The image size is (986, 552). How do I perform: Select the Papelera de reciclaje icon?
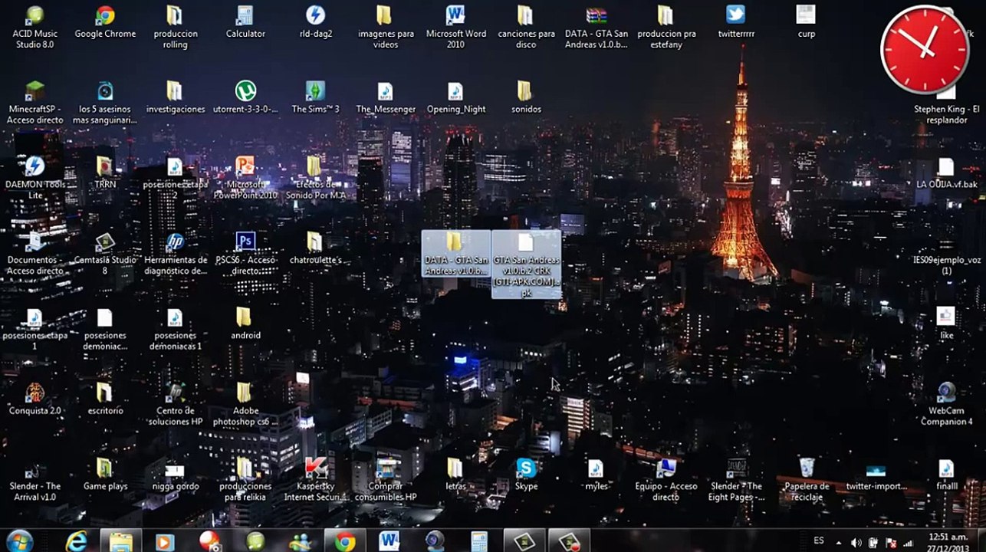click(x=807, y=468)
